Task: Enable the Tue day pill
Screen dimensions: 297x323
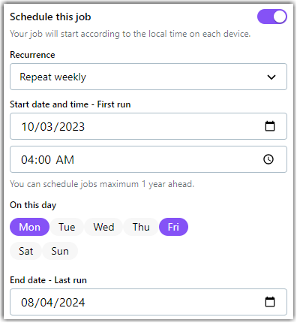Action: [x=67, y=227]
